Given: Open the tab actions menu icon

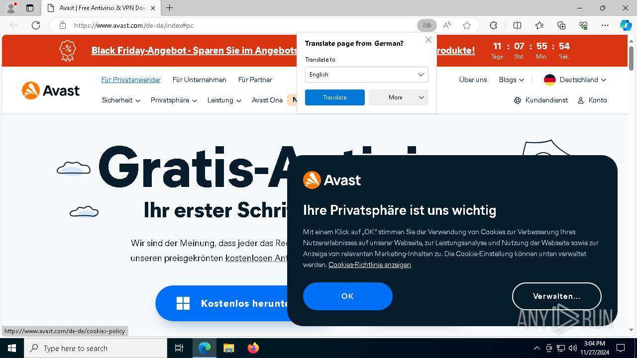Looking at the screenshot, I should 29,8.
